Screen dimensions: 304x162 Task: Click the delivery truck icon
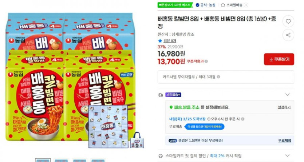[x=161, y=95]
